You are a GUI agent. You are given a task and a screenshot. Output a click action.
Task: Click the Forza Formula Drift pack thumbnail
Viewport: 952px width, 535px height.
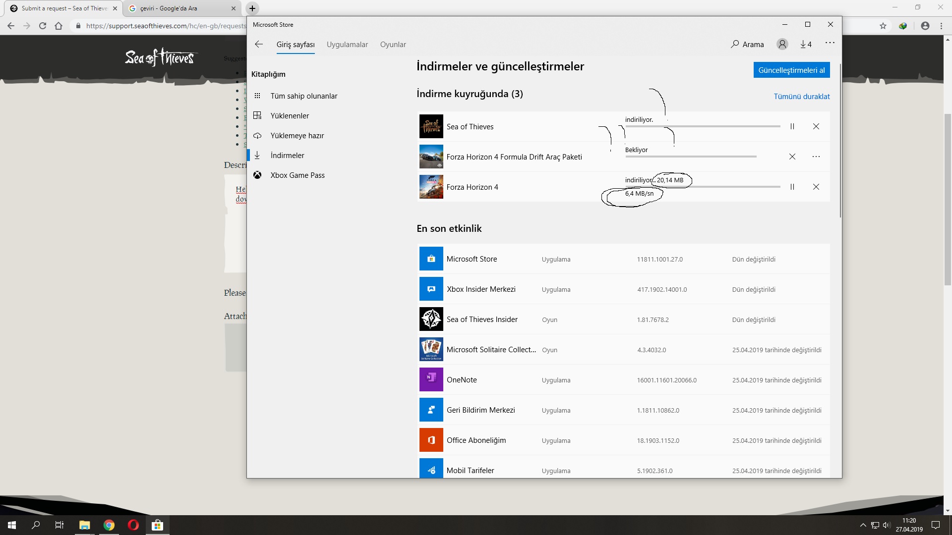point(431,157)
